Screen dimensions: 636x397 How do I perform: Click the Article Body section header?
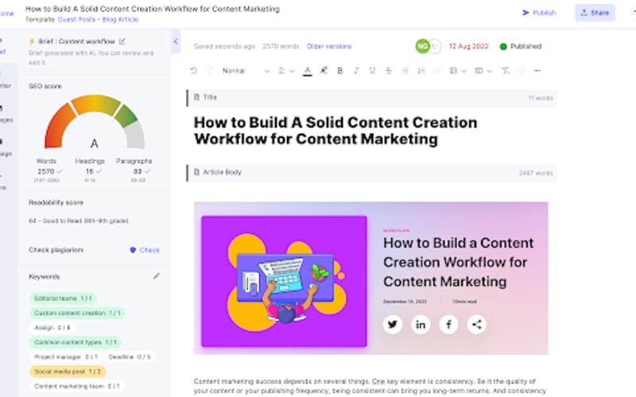coord(371,172)
